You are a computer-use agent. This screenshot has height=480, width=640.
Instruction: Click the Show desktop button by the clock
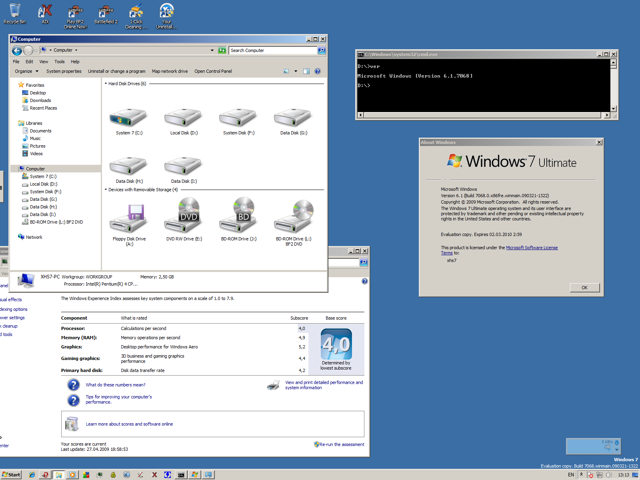[635, 475]
